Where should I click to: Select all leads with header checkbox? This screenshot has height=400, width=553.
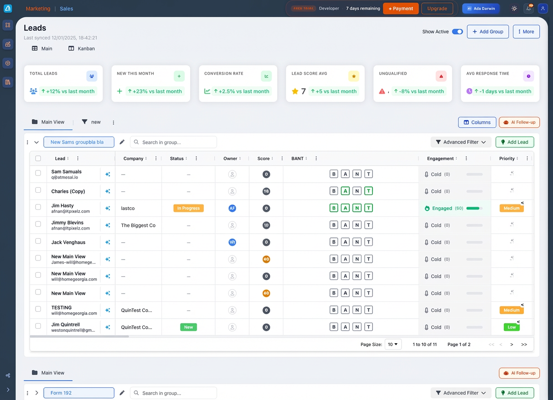pos(38,159)
